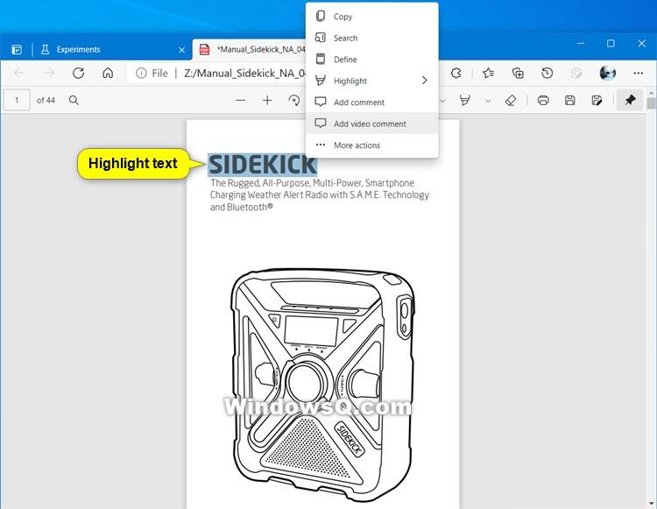Select the PDF Highlight tool
The width and height of the screenshot is (657, 509).
tap(464, 100)
